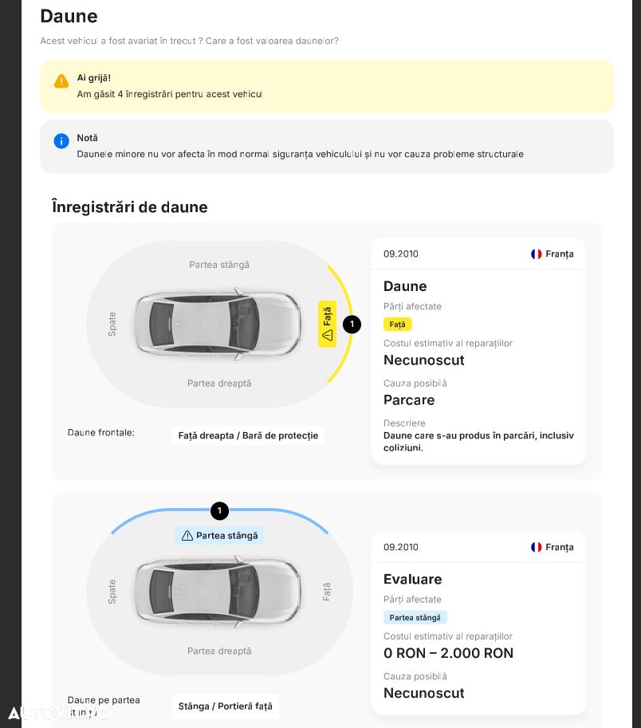Click the black marker on the left-side arc

click(x=219, y=511)
